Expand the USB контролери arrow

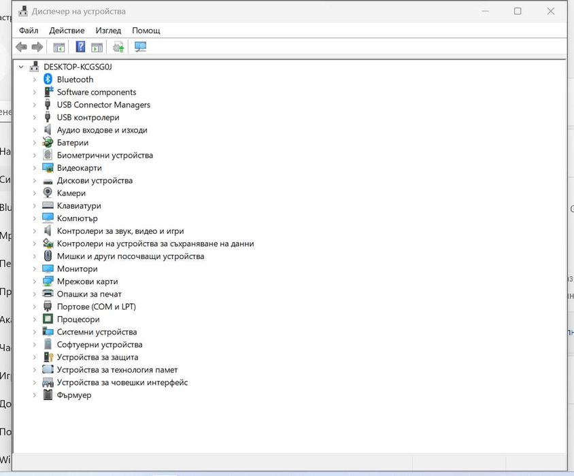click(35, 117)
